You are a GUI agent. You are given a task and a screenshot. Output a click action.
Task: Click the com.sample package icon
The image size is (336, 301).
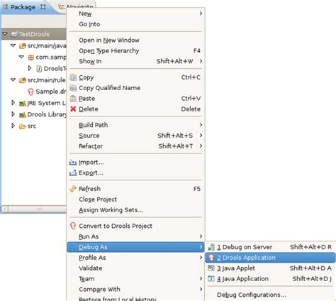click(x=31, y=58)
